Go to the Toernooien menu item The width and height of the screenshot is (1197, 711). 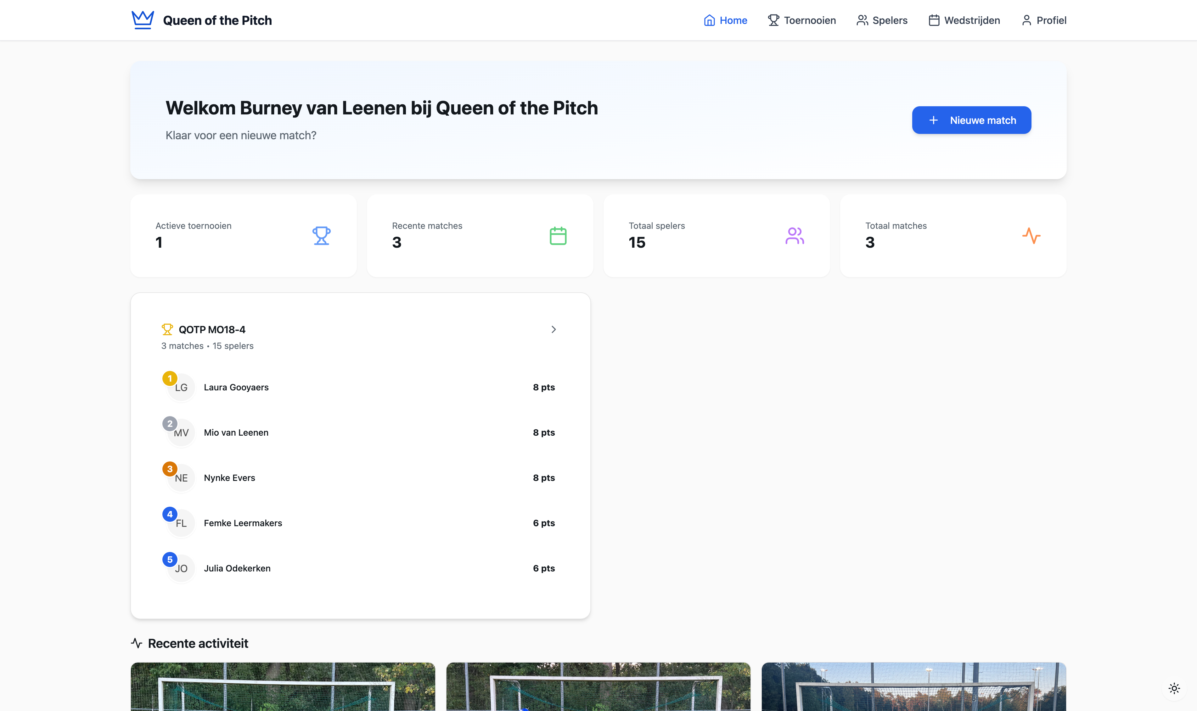pos(802,20)
